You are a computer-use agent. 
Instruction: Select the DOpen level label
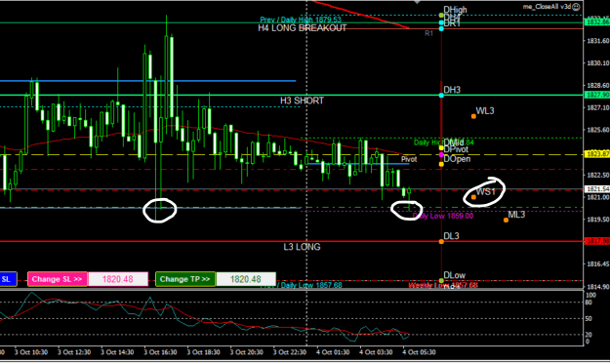pyautogui.click(x=457, y=159)
